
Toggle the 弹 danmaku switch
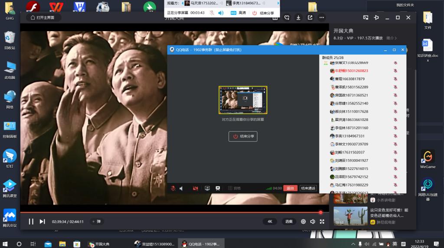(x=96, y=222)
